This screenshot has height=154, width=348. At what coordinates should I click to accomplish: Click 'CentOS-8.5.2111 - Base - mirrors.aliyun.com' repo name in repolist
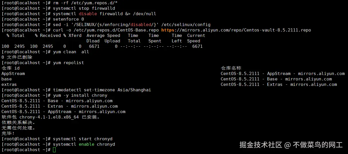[276, 79]
